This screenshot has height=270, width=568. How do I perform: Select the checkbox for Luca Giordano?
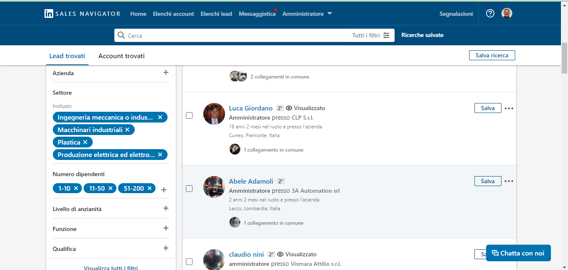[189, 115]
